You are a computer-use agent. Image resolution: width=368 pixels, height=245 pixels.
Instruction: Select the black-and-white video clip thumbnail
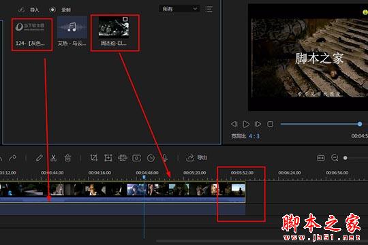pos(114,27)
